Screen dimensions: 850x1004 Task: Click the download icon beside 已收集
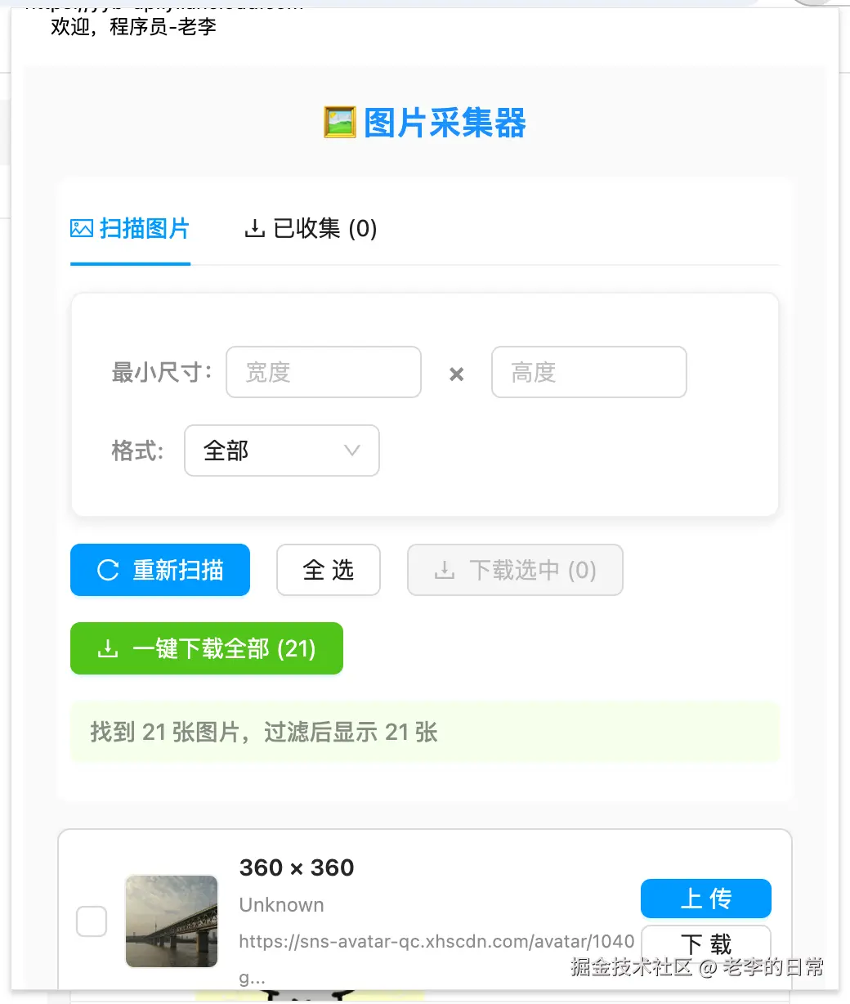coord(255,229)
